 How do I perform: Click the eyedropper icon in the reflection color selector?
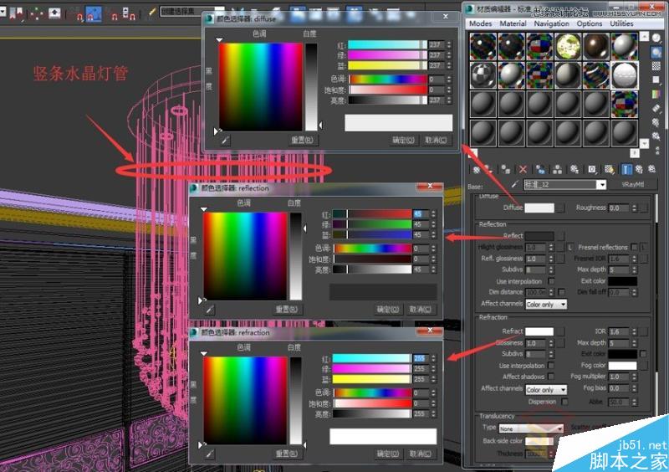tap(210, 310)
